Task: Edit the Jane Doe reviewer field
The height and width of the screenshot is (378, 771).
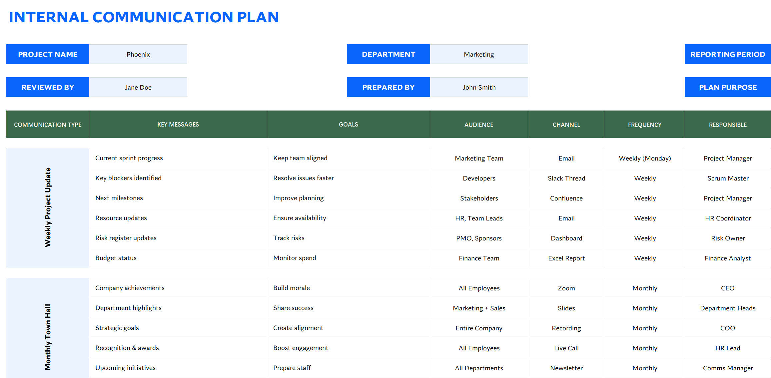Action: 138,87
